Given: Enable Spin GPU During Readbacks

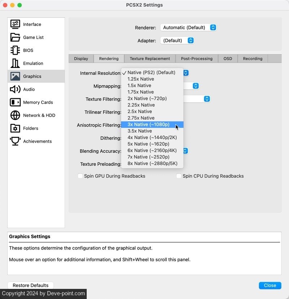Looking at the screenshot, I should pos(80,176).
